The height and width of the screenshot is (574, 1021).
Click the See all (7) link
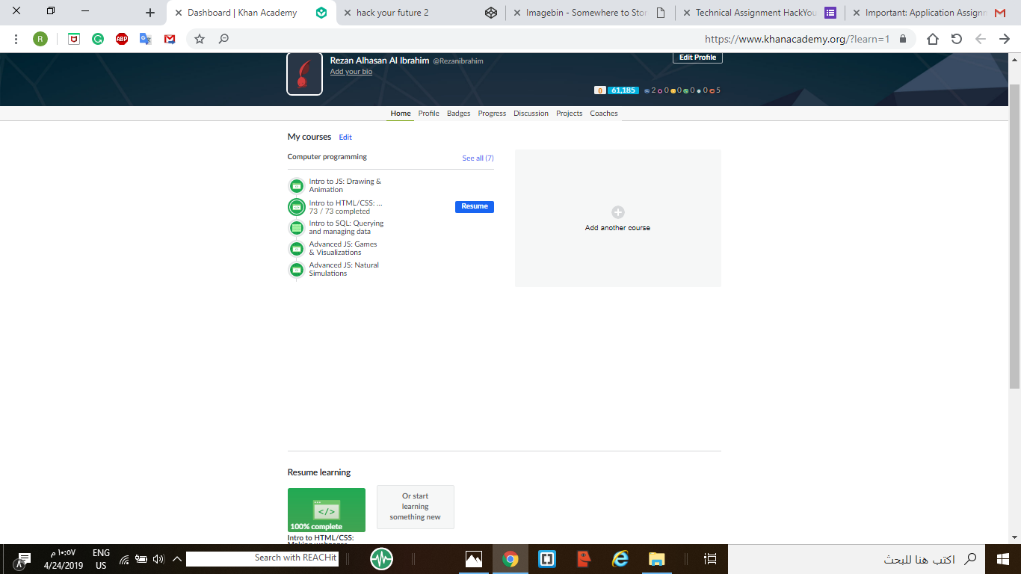[478, 158]
